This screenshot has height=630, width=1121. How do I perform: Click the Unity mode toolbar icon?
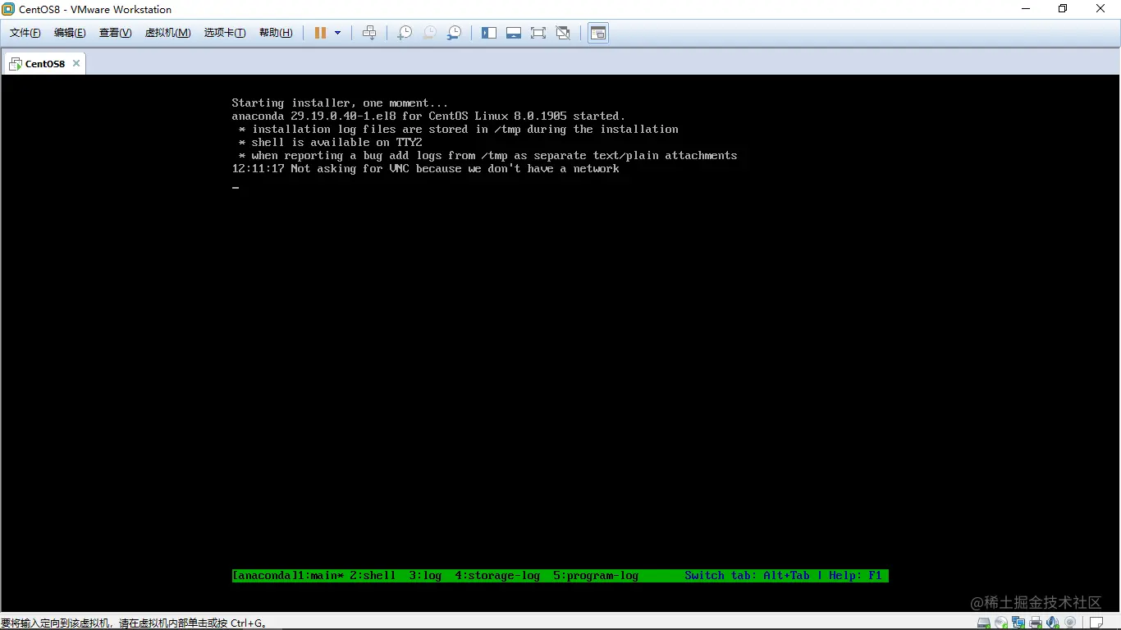pos(563,33)
